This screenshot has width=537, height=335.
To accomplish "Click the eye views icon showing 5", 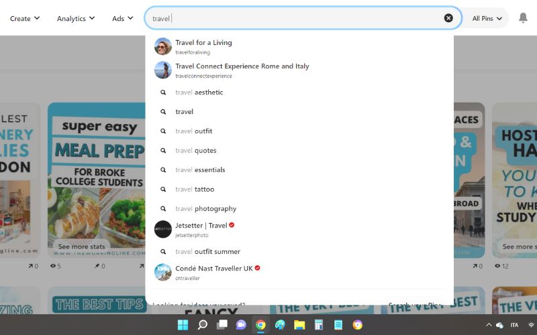I will (x=53, y=265).
